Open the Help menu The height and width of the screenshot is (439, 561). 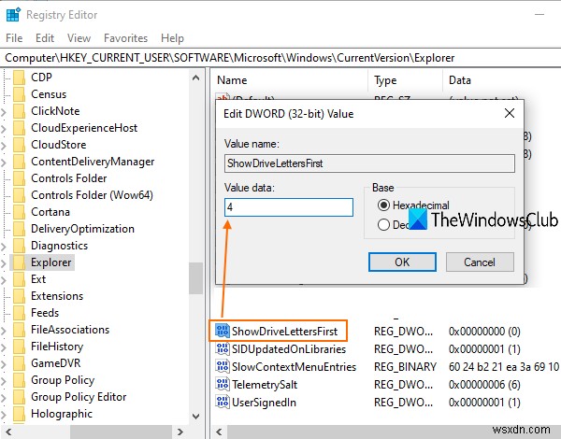click(172, 38)
